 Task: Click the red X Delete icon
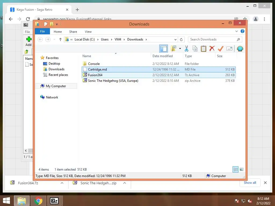[x=212, y=48]
